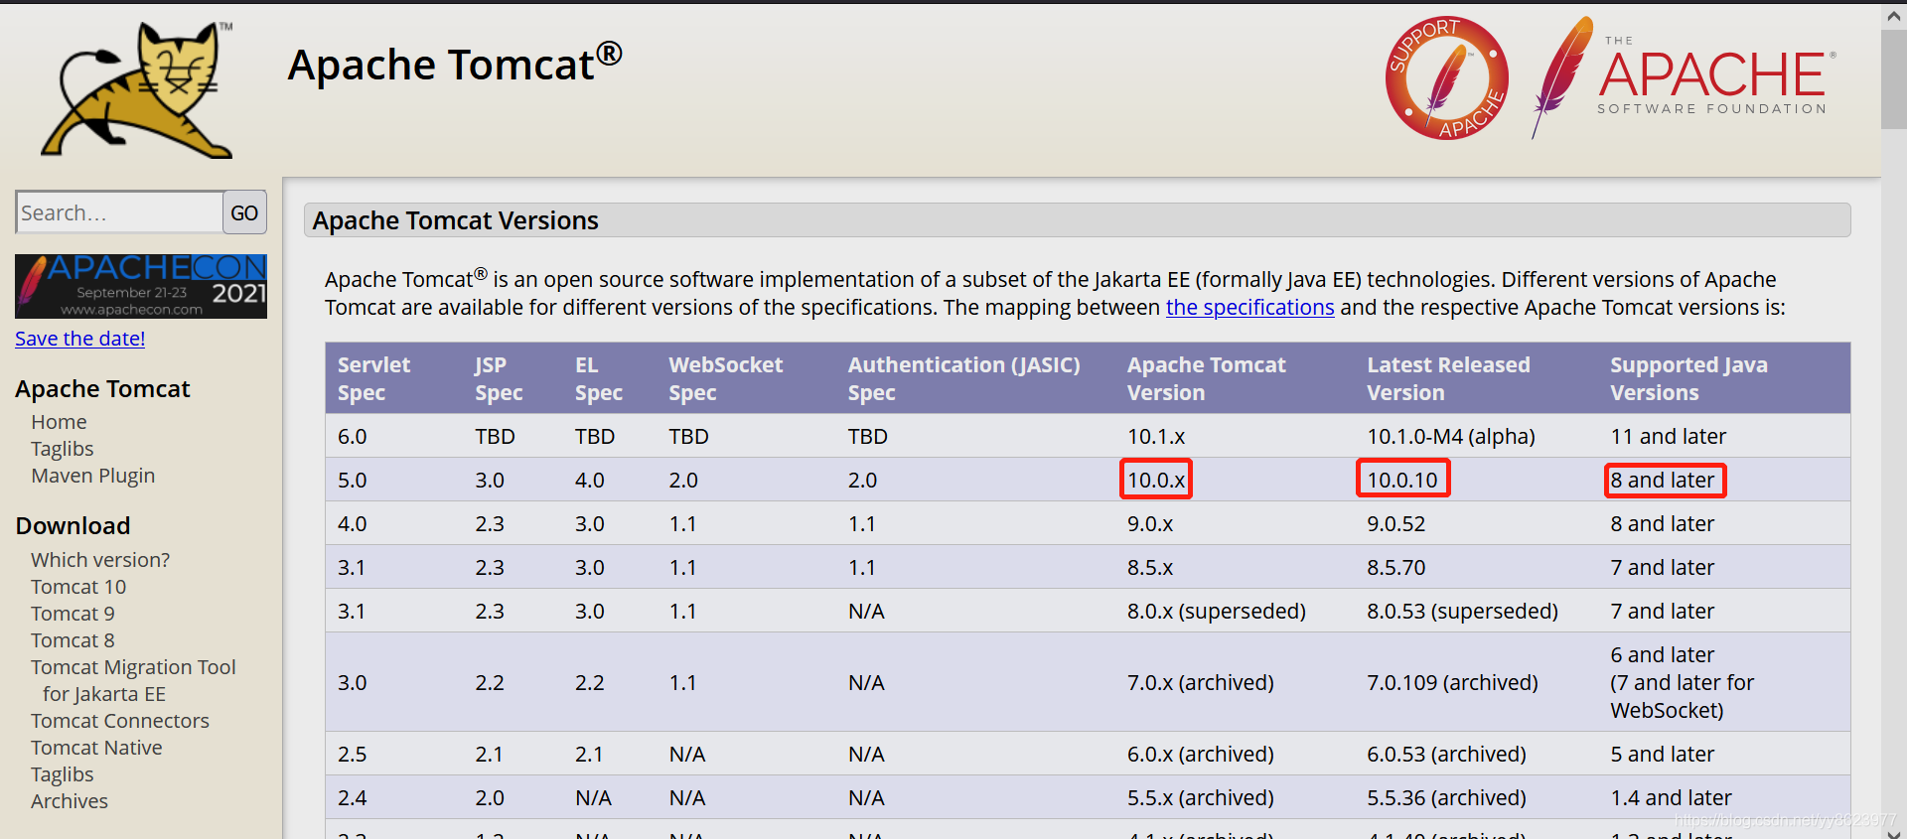This screenshot has height=839, width=1907.
Task: Click the ApacheCon 2021 banner
Action: point(141,286)
